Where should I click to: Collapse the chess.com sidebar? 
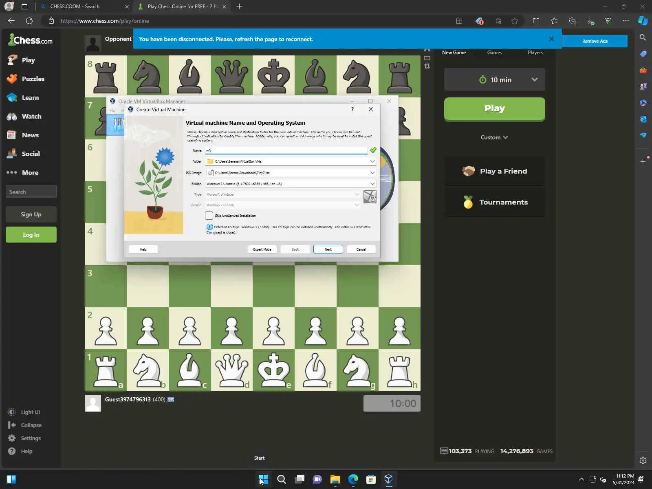tap(25, 425)
